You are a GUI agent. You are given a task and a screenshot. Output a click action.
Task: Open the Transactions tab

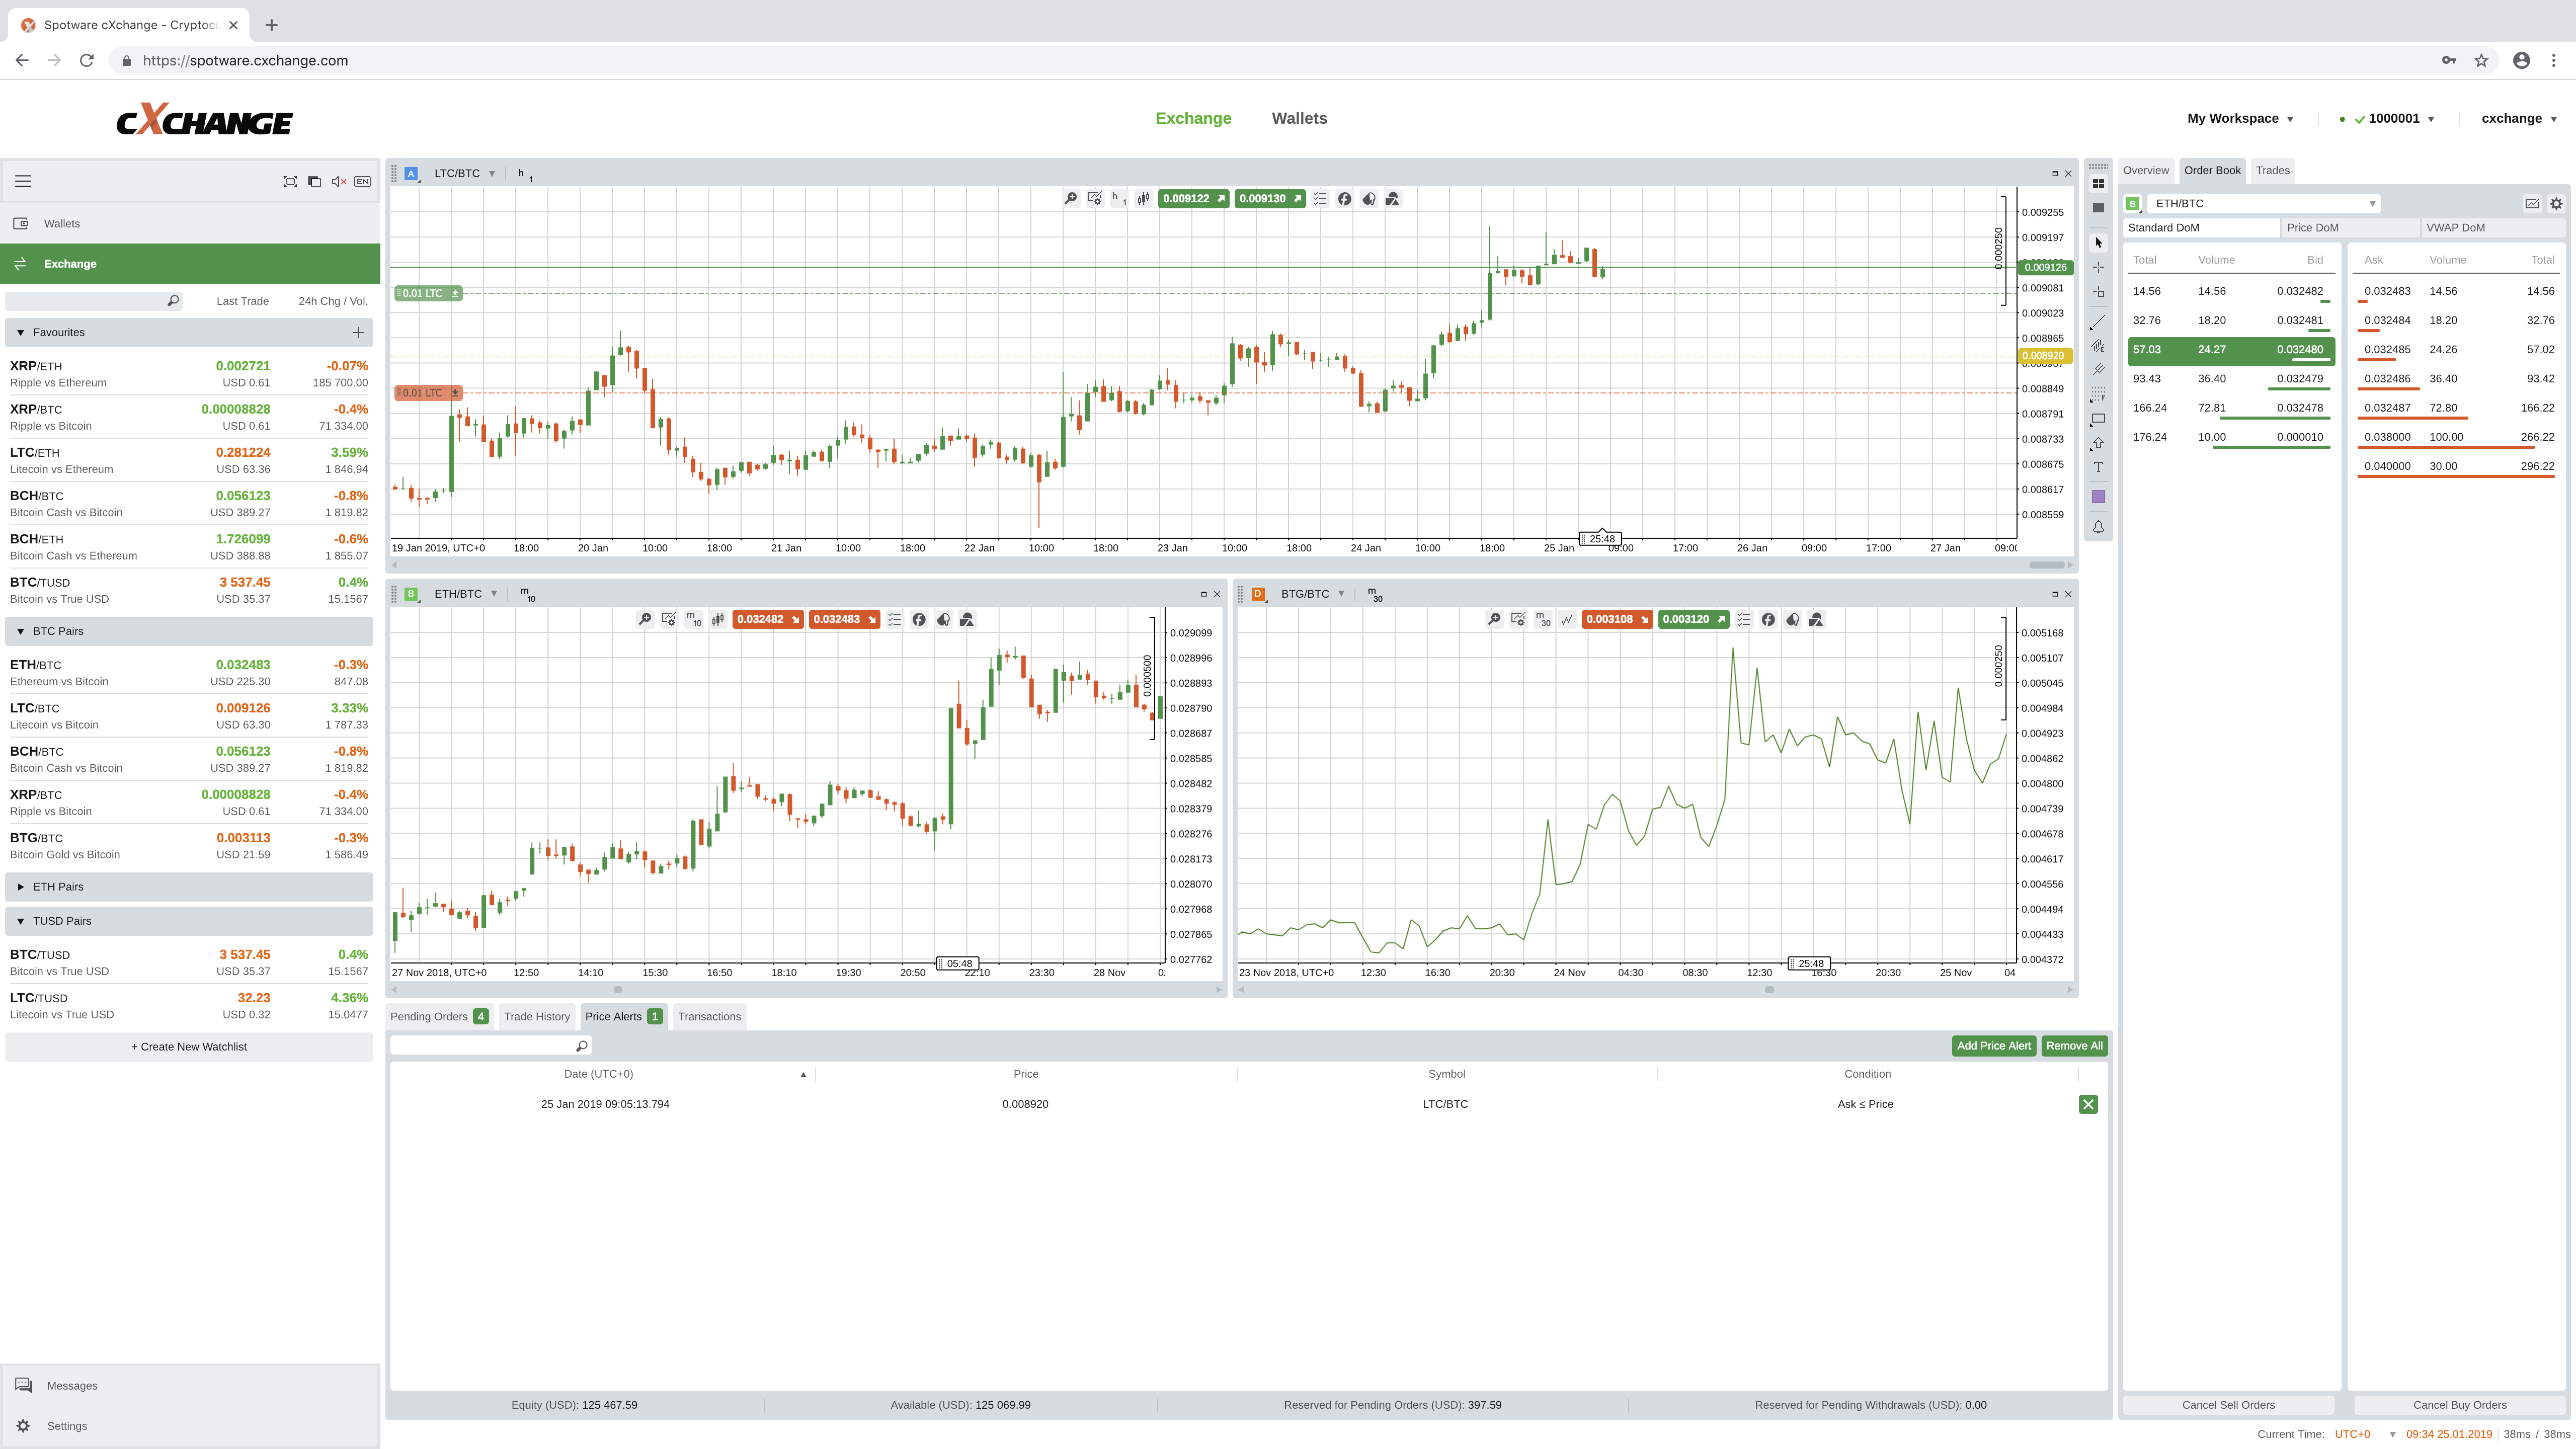pyautogui.click(x=709, y=1017)
